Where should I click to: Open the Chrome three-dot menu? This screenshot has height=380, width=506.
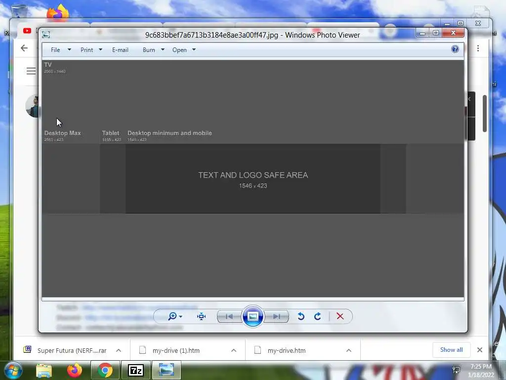[478, 48]
